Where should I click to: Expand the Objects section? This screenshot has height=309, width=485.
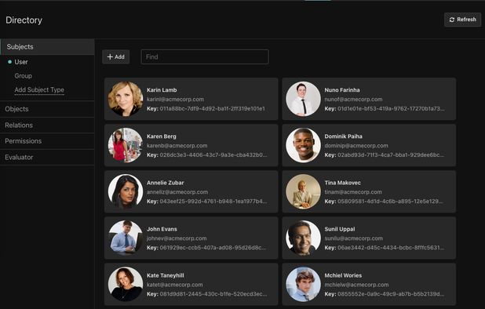(47, 109)
